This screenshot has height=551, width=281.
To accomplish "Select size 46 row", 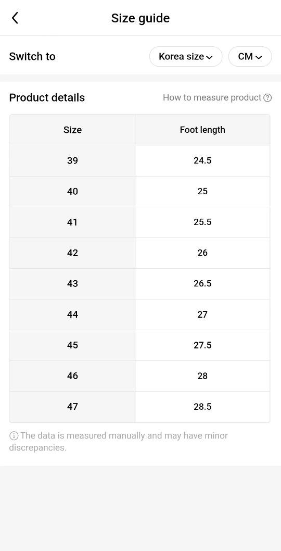I will pos(139,376).
